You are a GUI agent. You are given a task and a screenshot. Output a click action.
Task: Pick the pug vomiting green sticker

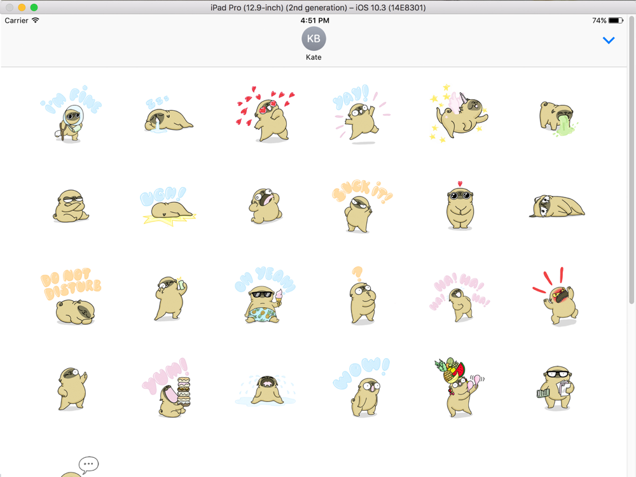558,118
